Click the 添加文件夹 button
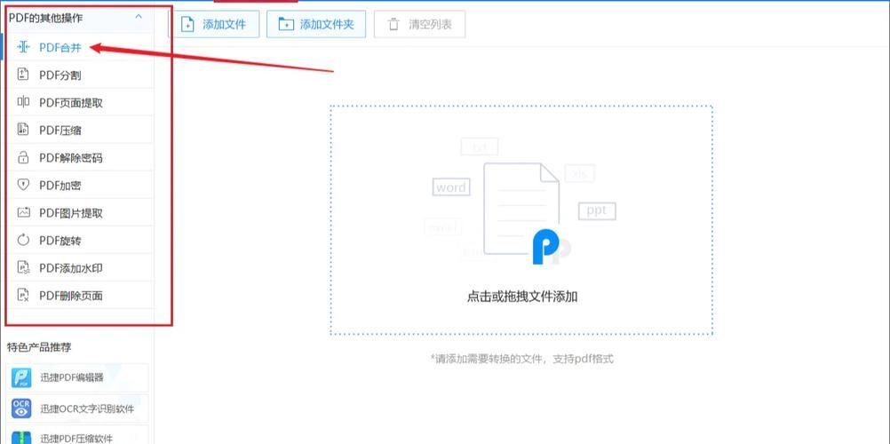 tap(316, 24)
